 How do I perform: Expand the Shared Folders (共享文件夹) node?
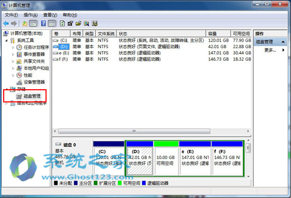13,61
